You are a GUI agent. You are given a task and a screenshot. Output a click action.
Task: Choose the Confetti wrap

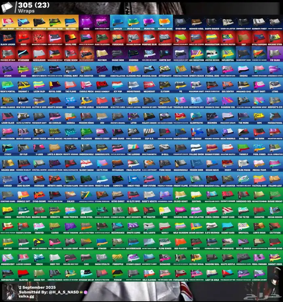point(118,180)
